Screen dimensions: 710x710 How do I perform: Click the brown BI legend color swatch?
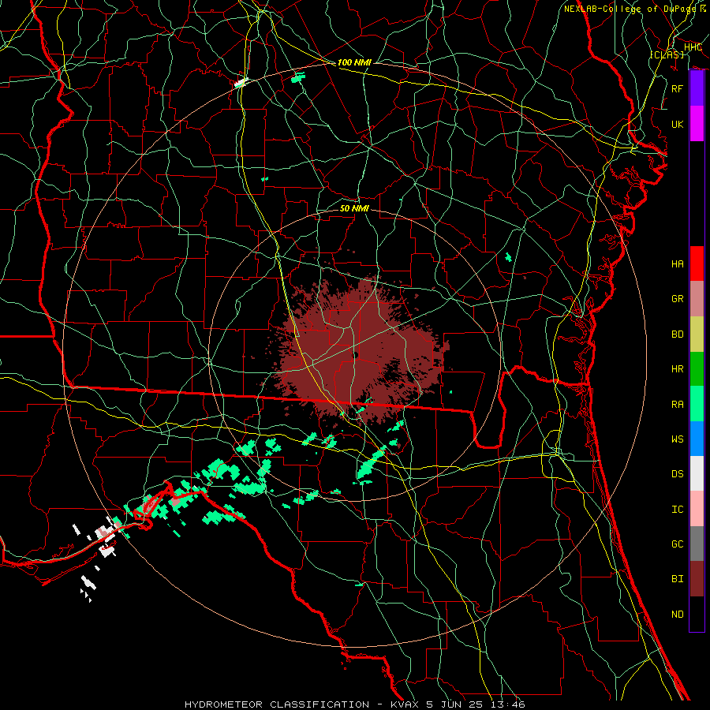coord(697,579)
